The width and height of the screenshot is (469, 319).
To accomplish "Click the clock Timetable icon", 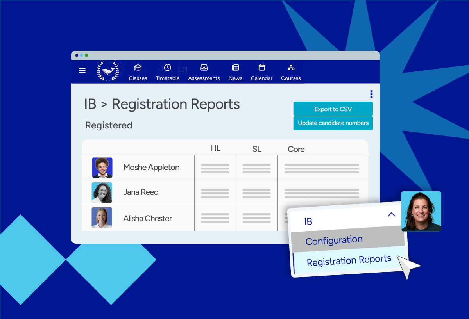I will tap(168, 68).
